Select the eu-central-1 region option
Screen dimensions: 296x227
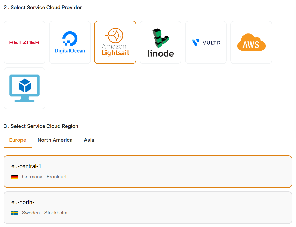click(148, 172)
